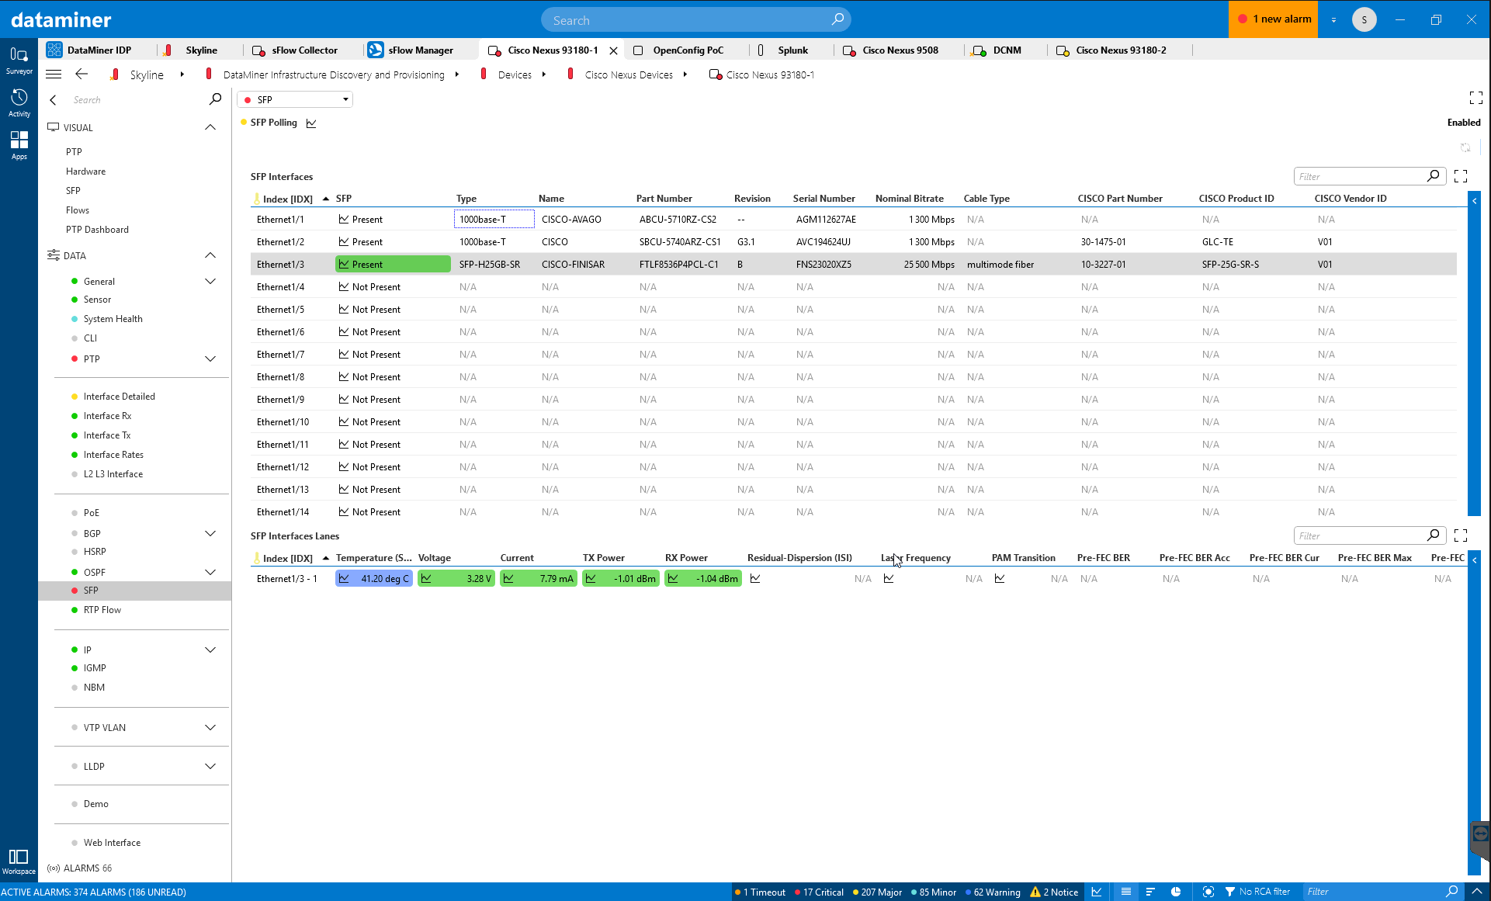Click the alarm pie chart icon in the bottom status bar
The height and width of the screenshot is (901, 1491).
point(1176,892)
